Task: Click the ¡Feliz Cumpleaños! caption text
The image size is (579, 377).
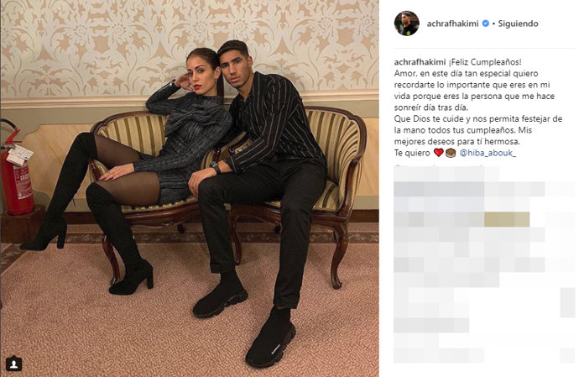Action: click(485, 62)
